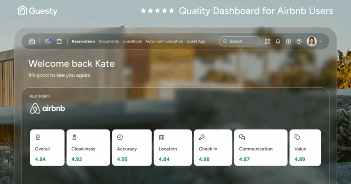Viewport: 351px width, 184px height.
Task: Expand the profile dropdown chevron
Action: (x=321, y=41)
